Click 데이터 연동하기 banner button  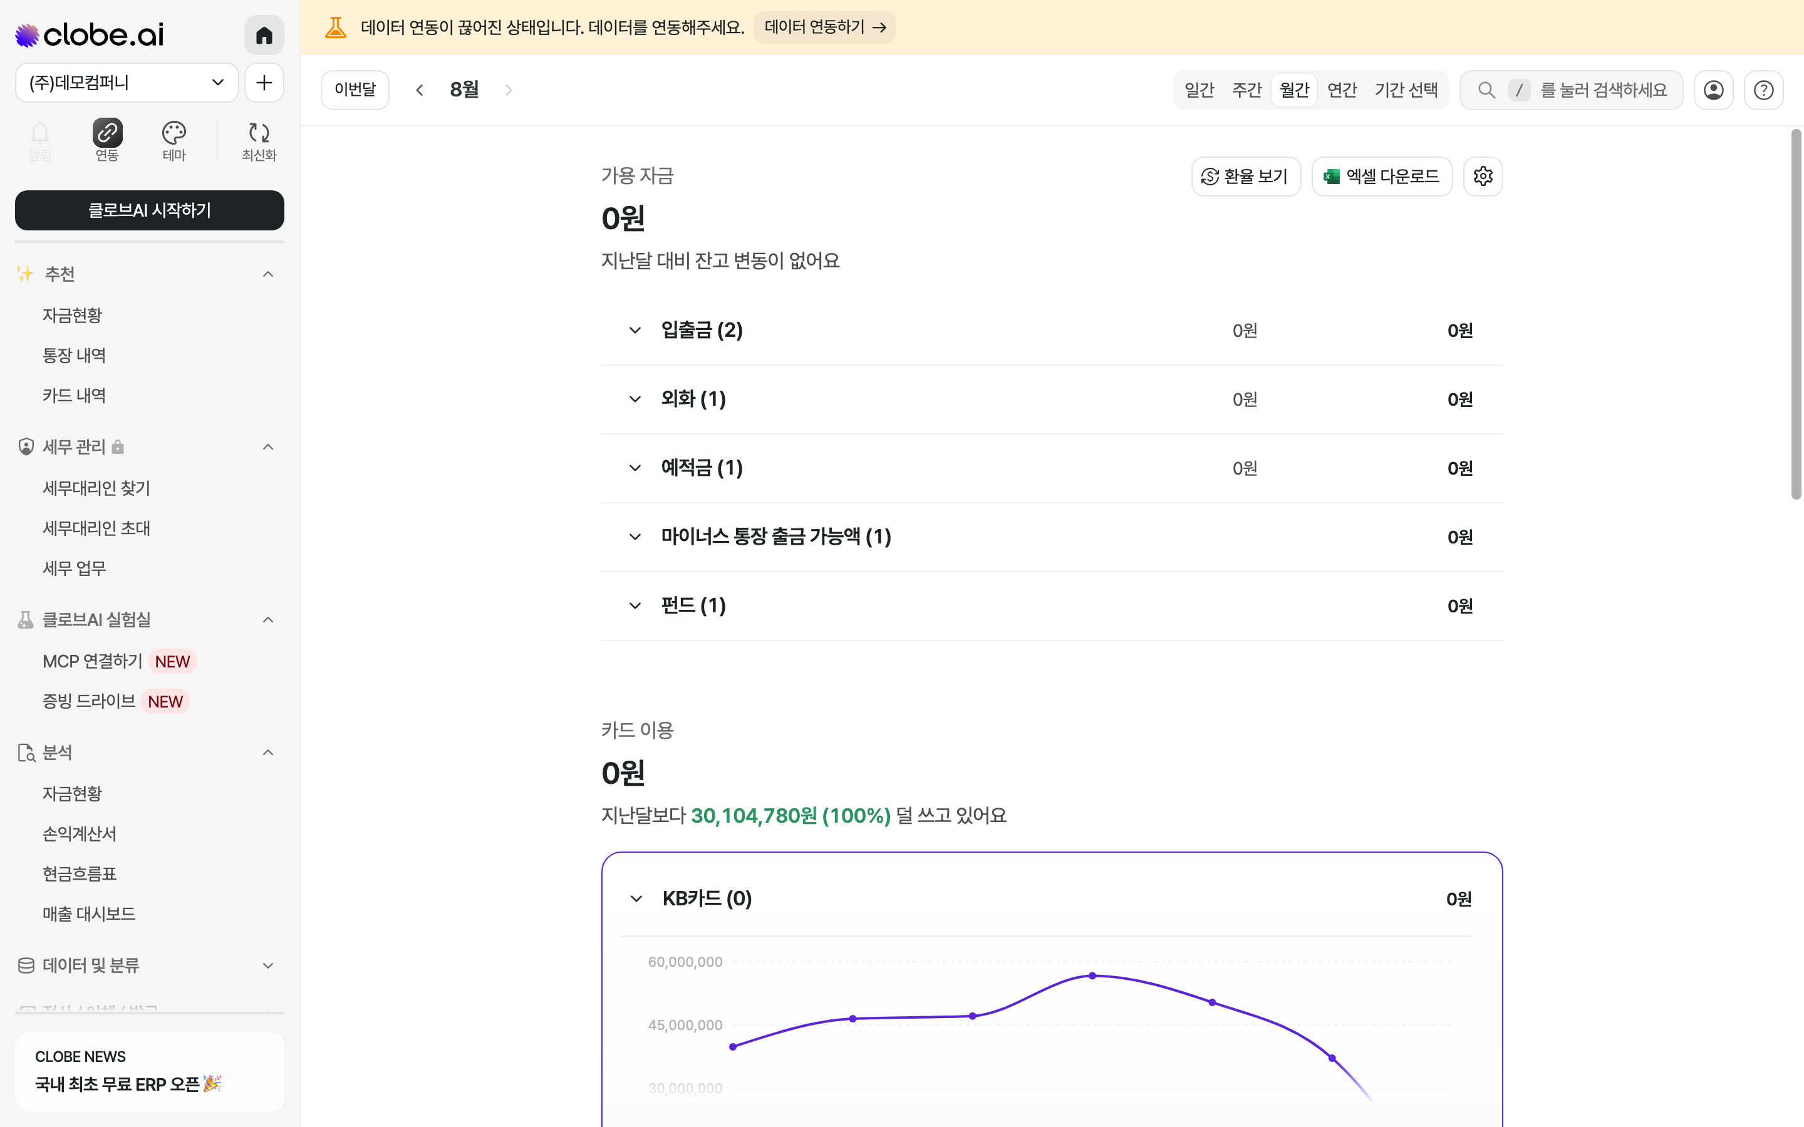point(824,28)
